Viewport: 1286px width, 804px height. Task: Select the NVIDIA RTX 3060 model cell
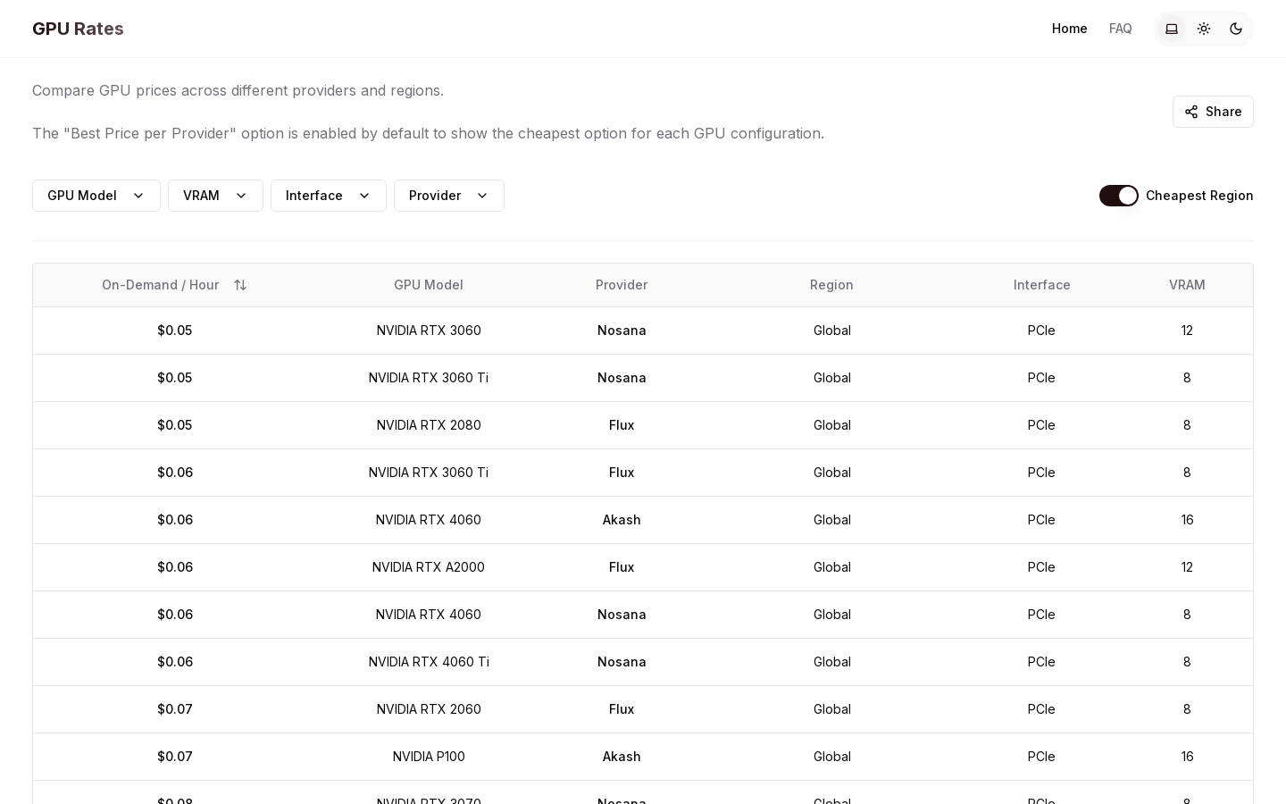pyautogui.click(x=429, y=331)
